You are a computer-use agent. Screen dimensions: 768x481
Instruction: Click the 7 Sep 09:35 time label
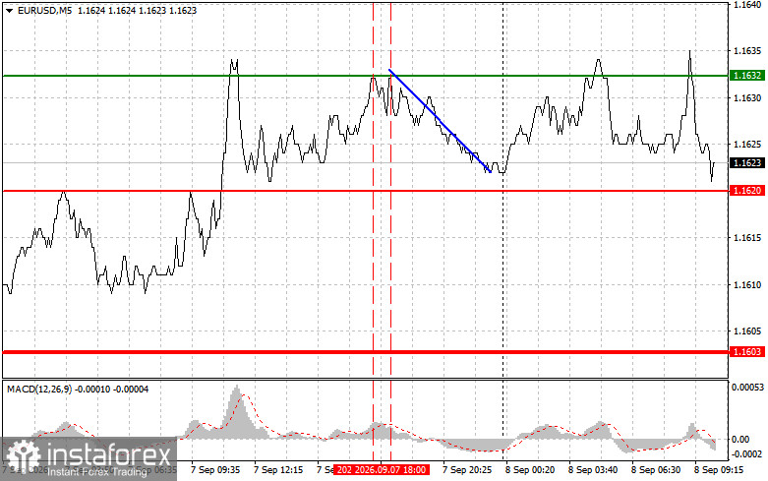coord(215,470)
